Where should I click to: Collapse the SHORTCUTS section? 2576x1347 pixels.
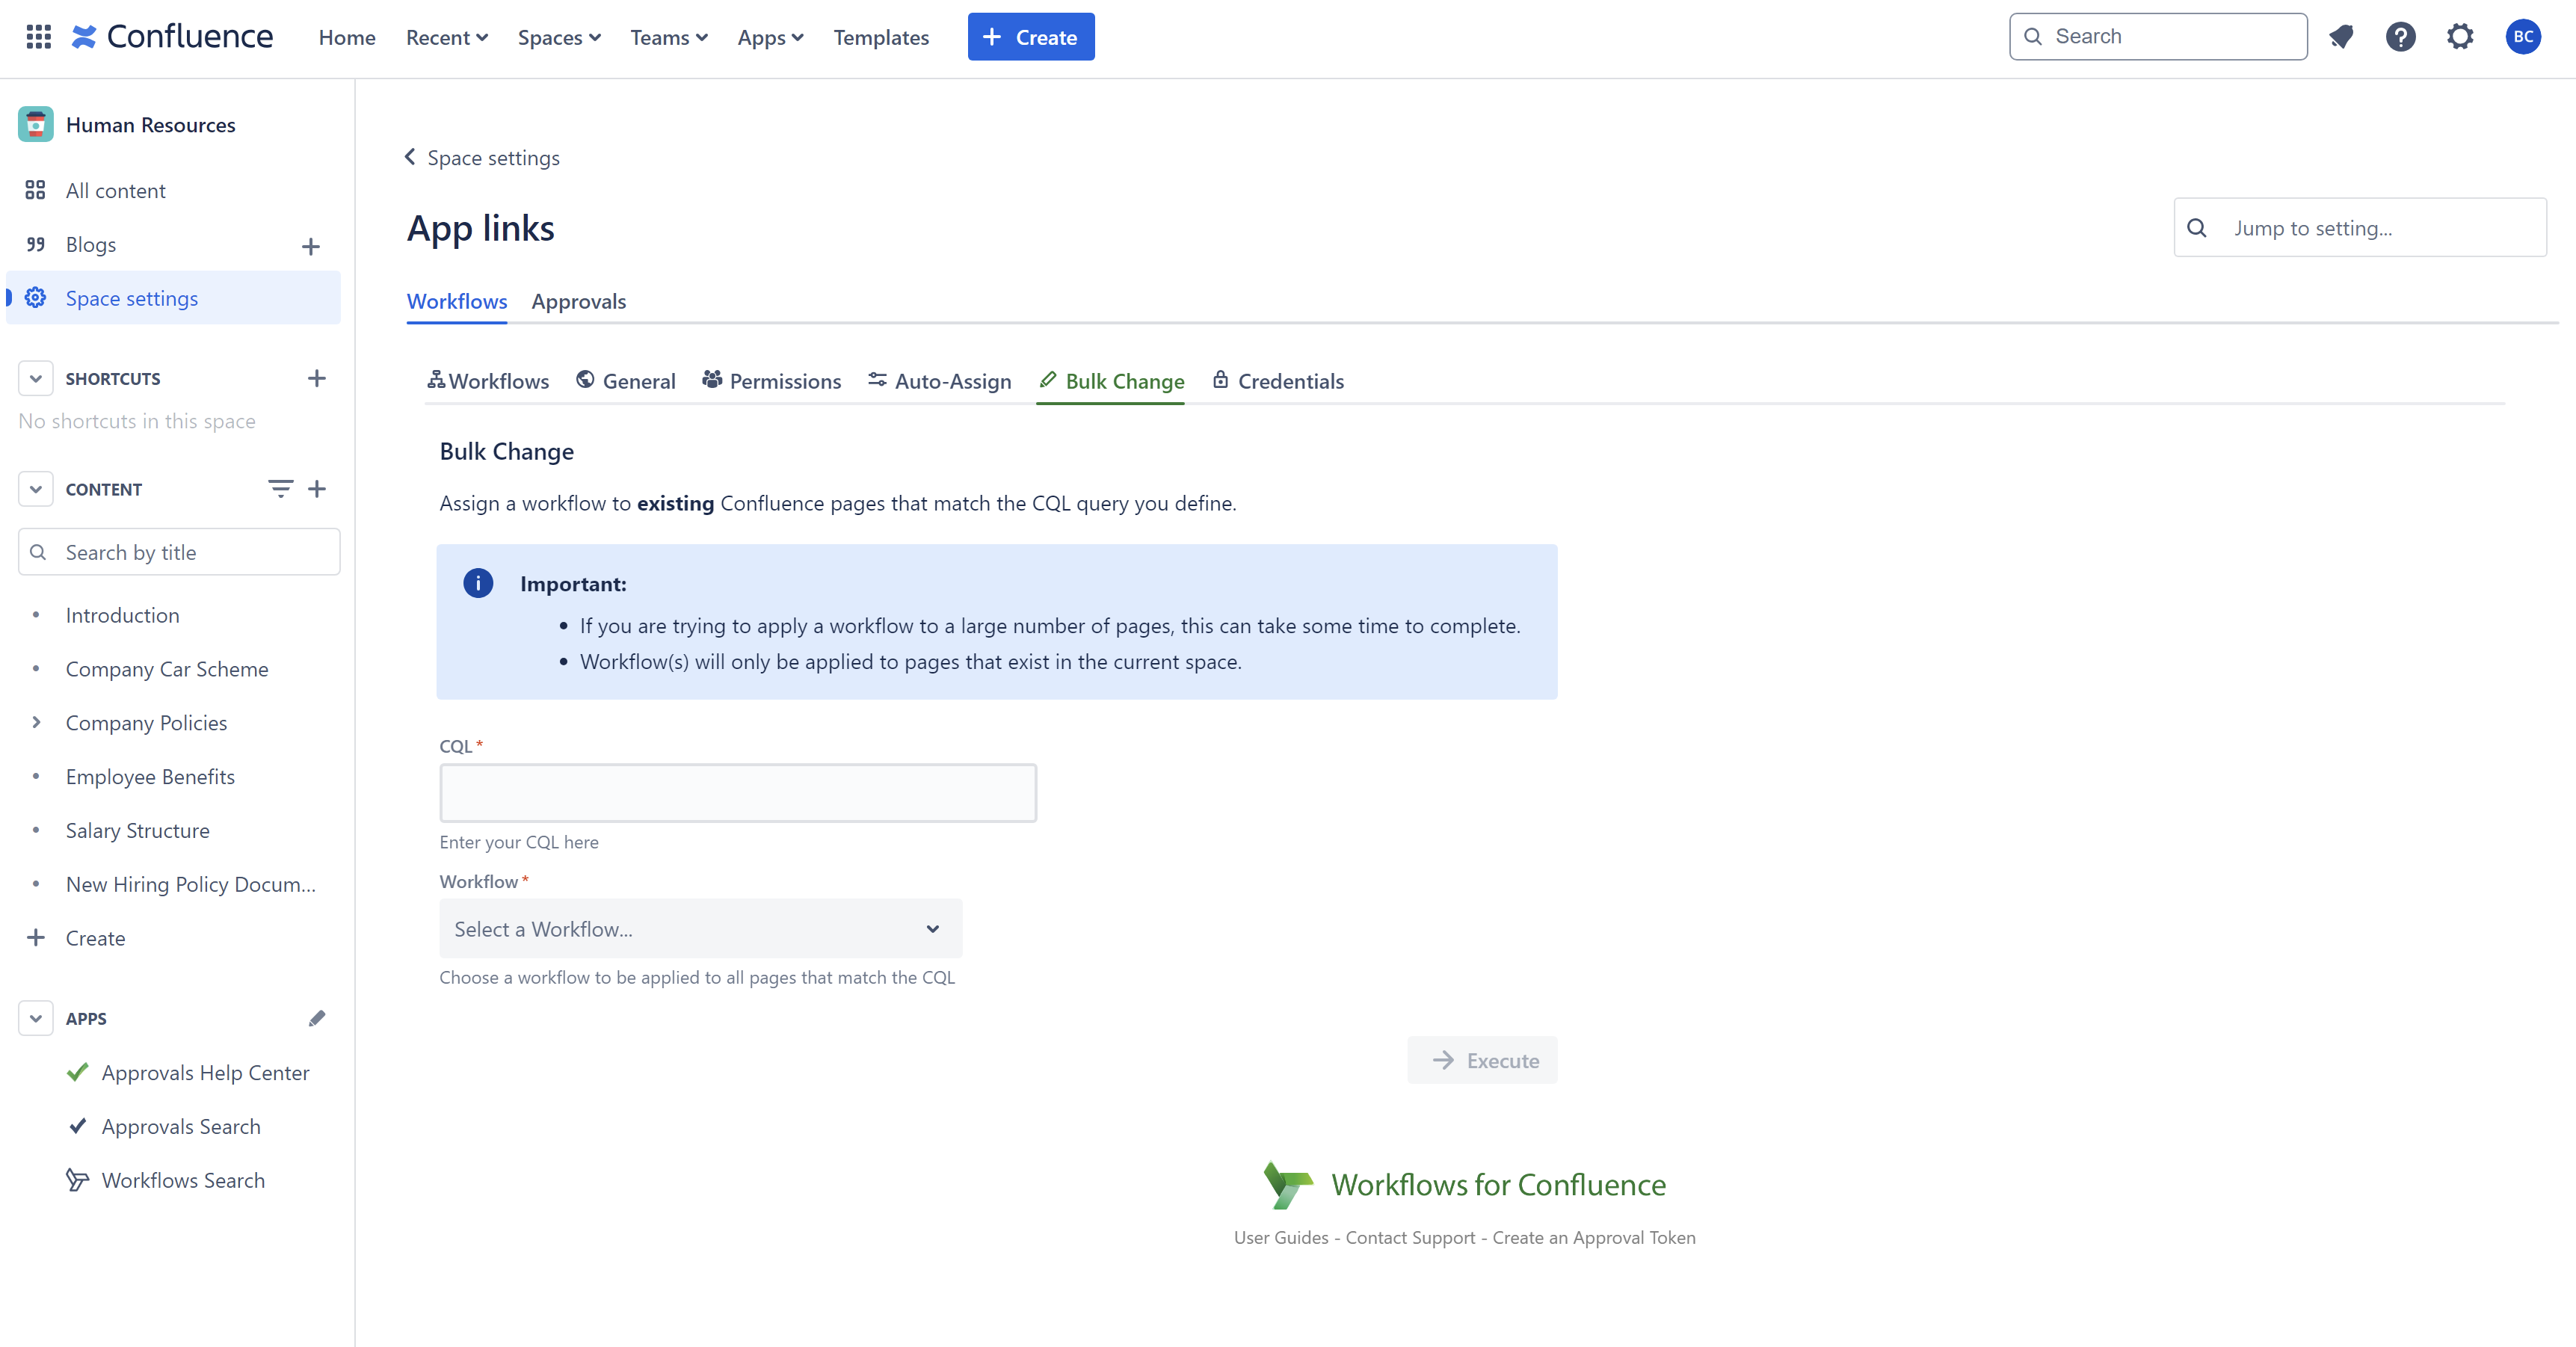36,378
